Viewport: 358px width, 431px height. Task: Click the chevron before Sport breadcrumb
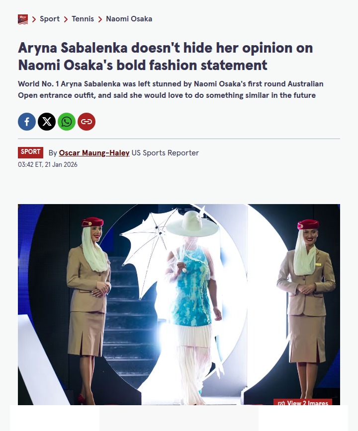coord(34,19)
